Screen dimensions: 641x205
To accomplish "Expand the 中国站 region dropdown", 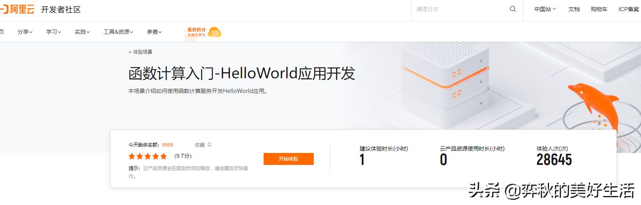I will tap(545, 9).
